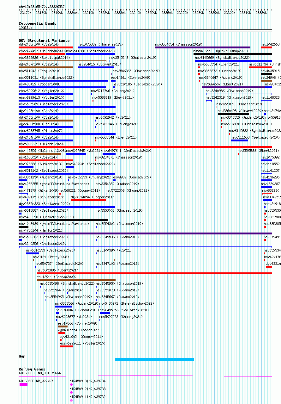This screenshot has width=281, height=404.
Task: Open the nsv952564 (Dogan2014) variant label
Action: (x=63, y=290)
